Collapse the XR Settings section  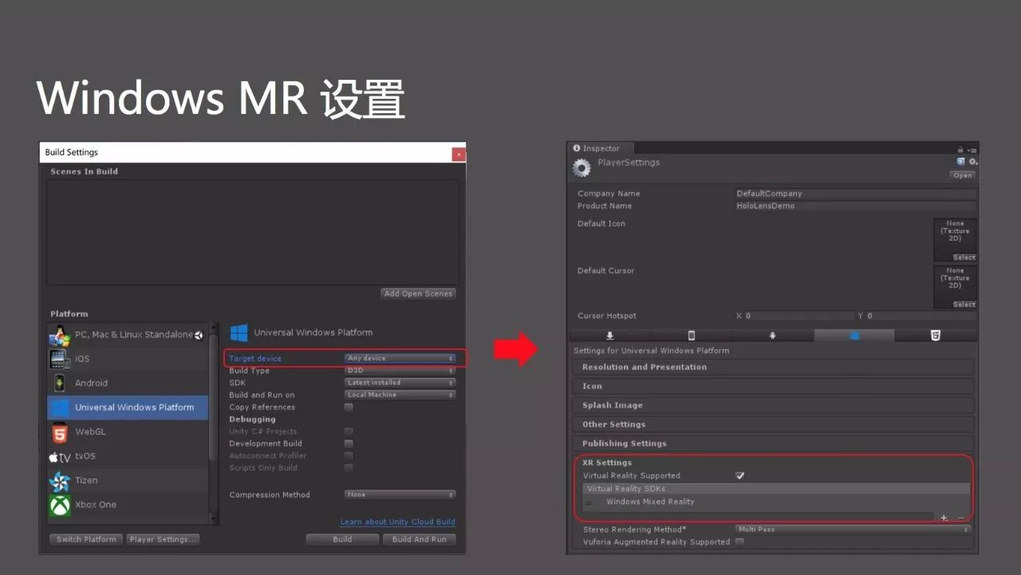tap(607, 463)
